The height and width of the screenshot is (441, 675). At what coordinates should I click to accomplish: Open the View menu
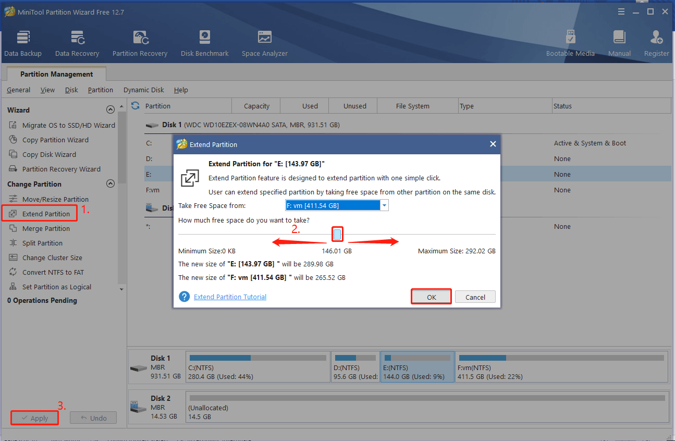(47, 90)
